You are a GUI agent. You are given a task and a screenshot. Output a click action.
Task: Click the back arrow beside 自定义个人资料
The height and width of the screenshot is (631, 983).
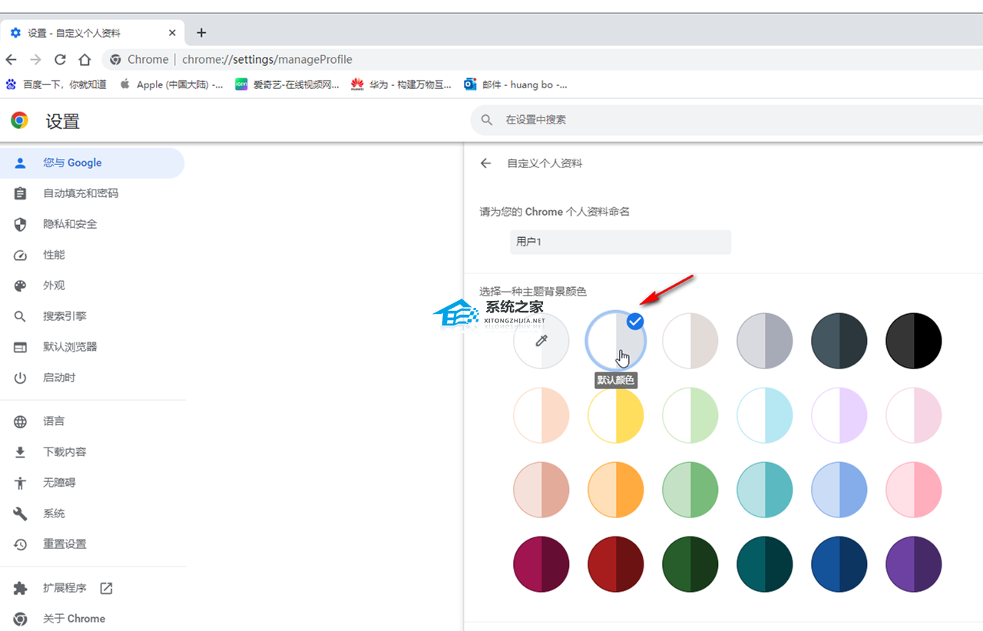[x=485, y=163]
